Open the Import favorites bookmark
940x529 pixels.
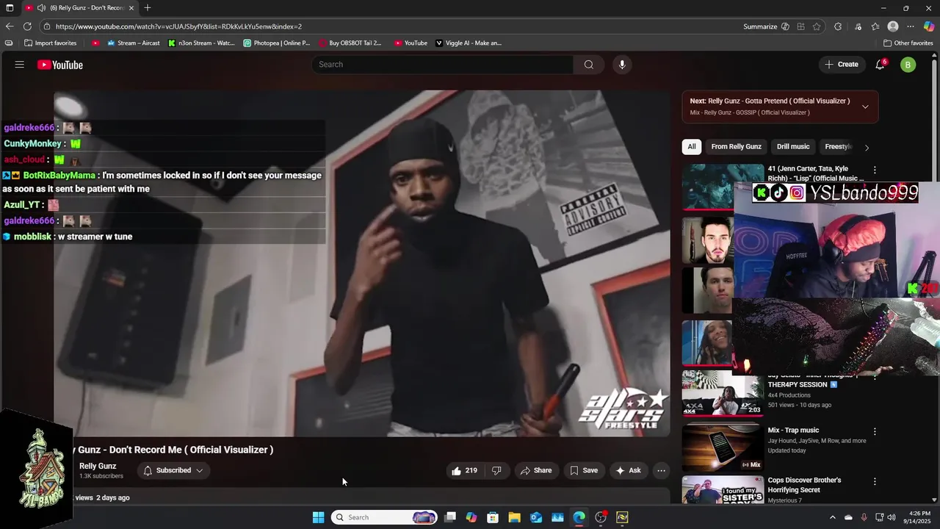[x=50, y=43]
